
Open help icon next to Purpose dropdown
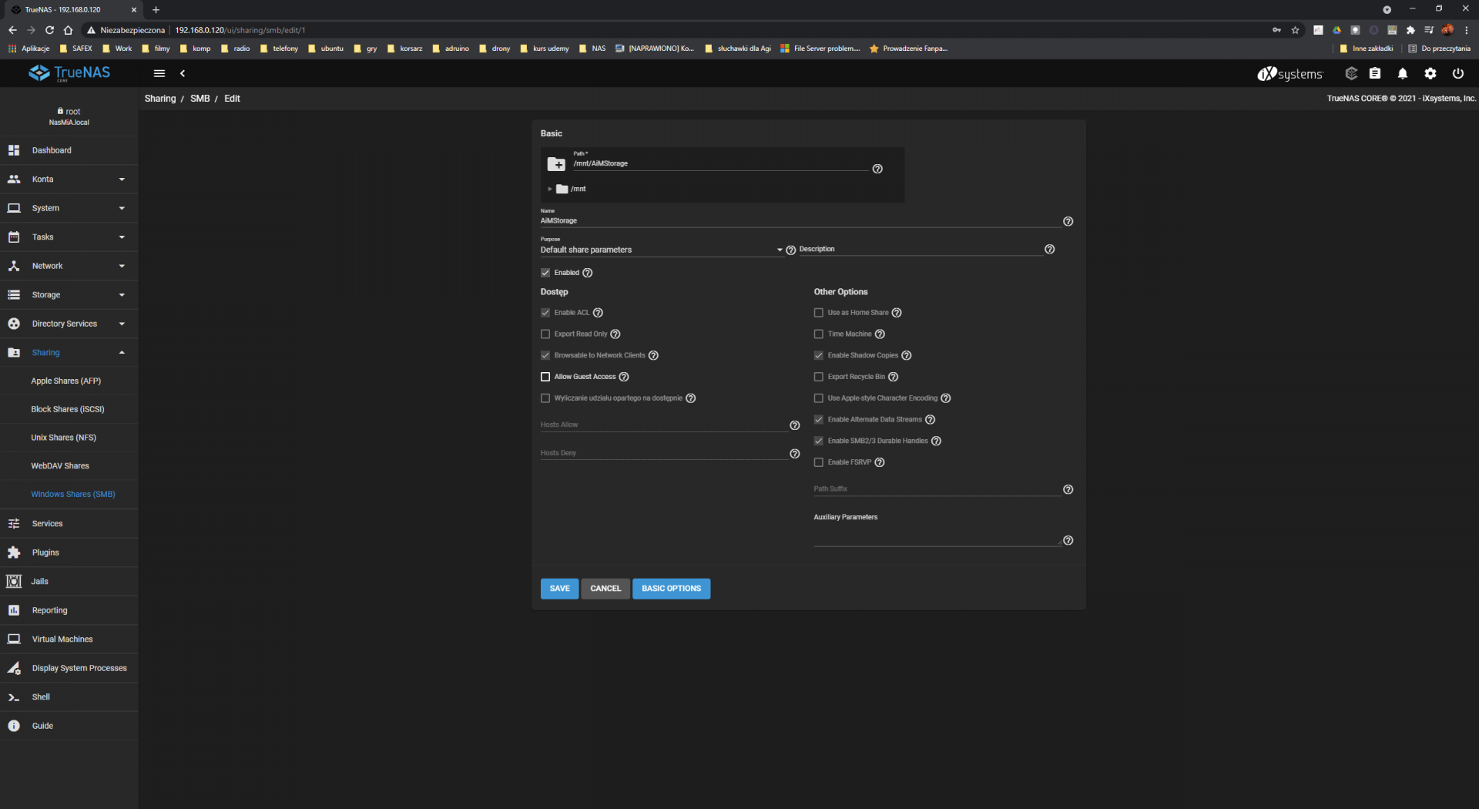(x=791, y=250)
